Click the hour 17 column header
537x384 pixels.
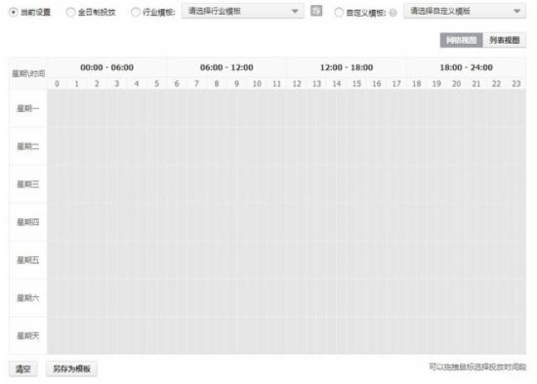coord(396,84)
